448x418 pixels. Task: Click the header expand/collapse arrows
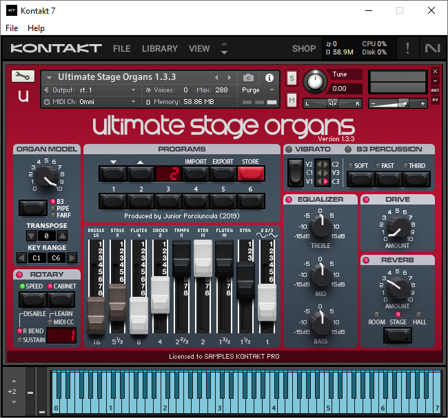[x=224, y=48]
